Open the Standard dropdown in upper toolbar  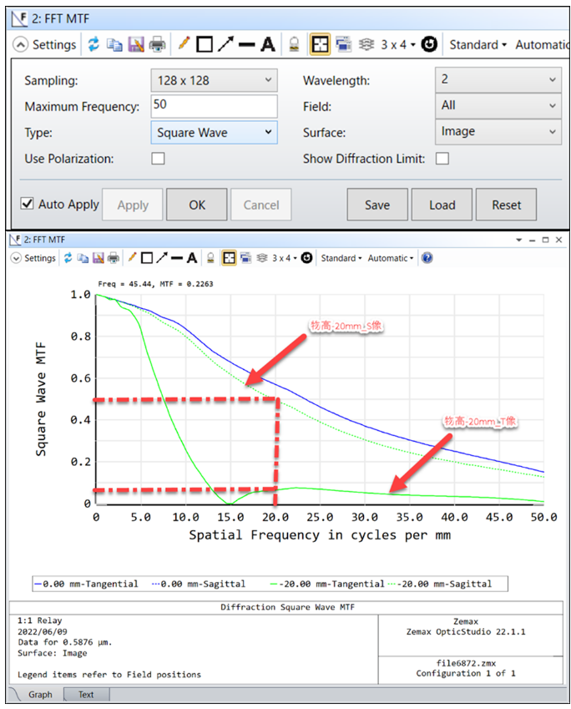pos(478,45)
